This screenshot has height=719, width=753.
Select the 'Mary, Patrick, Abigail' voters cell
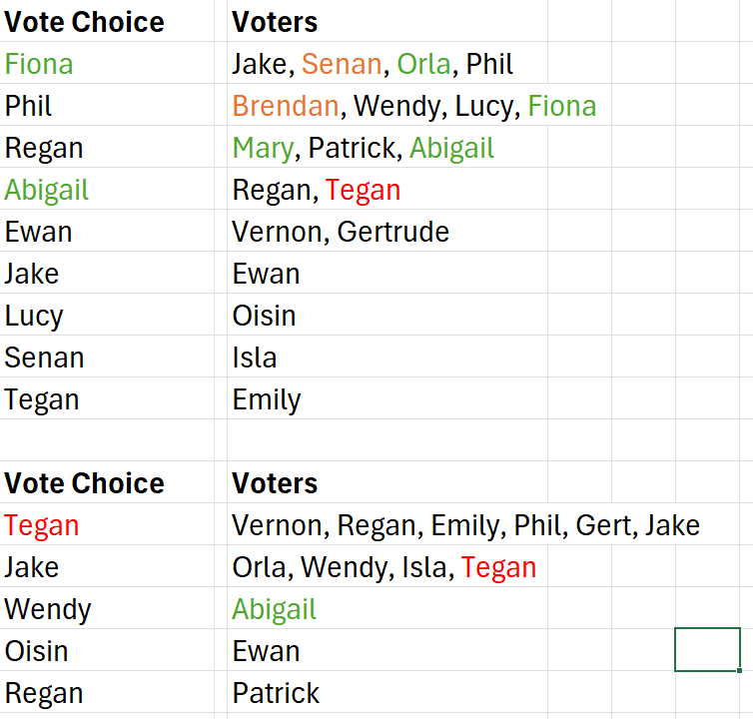(x=387, y=147)
